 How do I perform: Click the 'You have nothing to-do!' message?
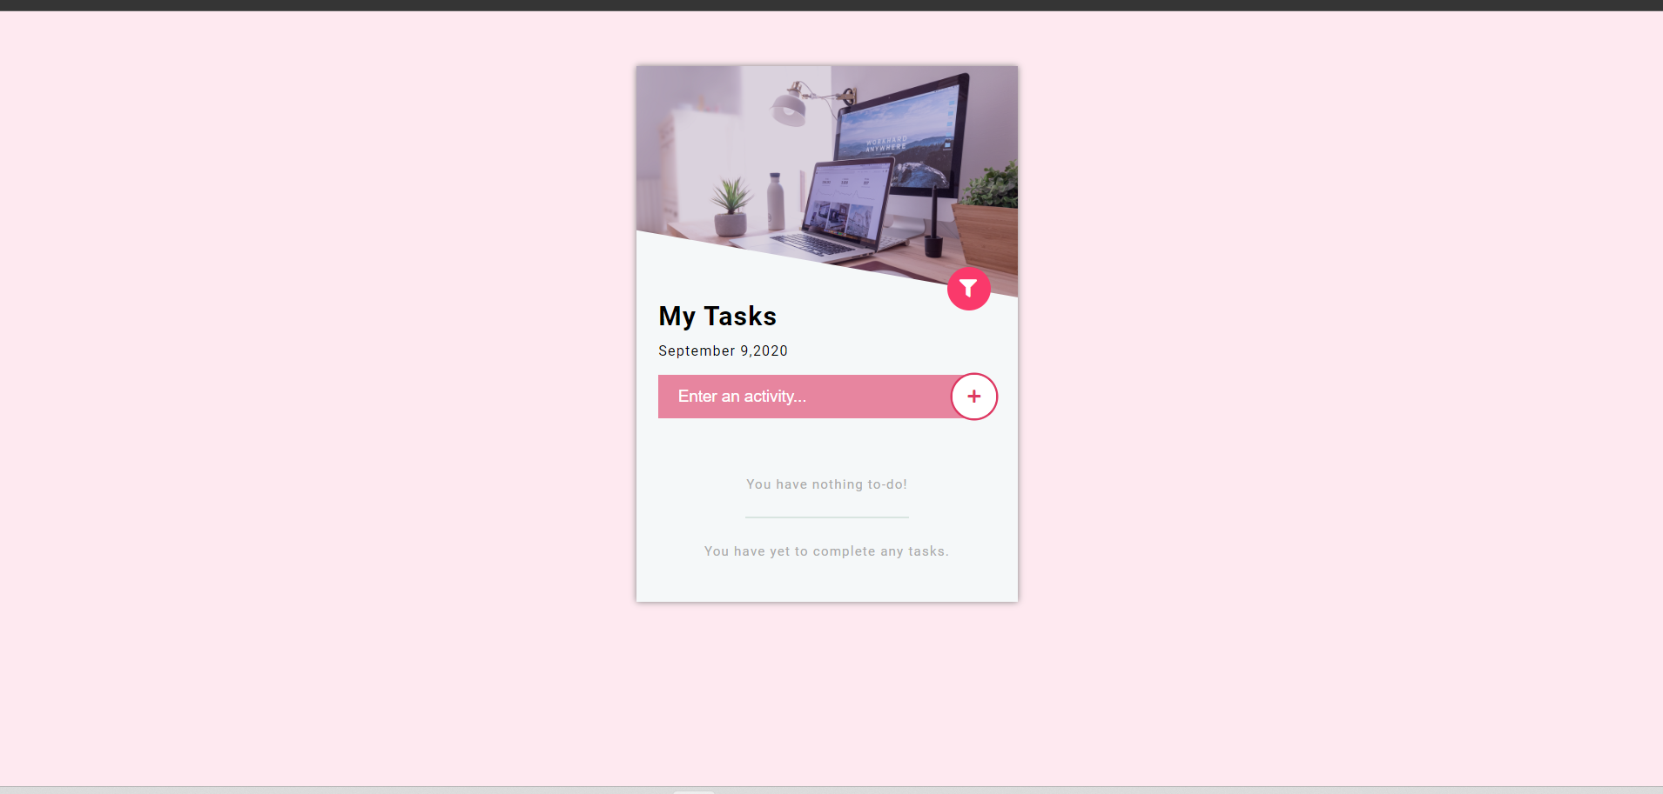point(826,484)
